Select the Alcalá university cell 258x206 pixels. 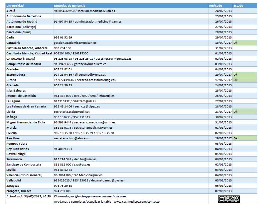coord(29,11)
